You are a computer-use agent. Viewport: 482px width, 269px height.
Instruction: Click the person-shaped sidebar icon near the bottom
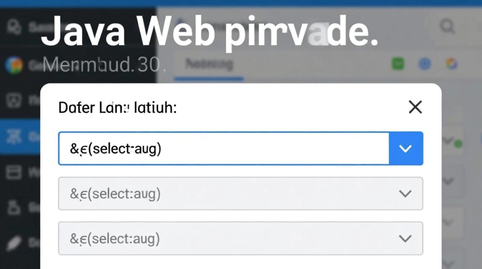point(14,207)
